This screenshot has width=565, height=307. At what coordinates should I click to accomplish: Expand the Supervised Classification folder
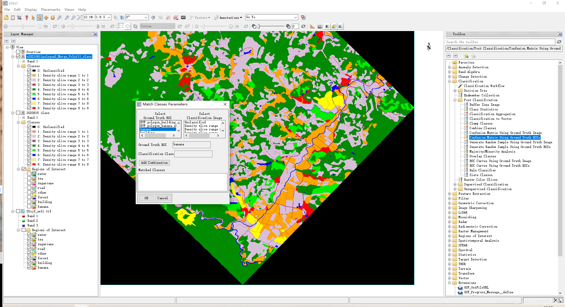455,184
